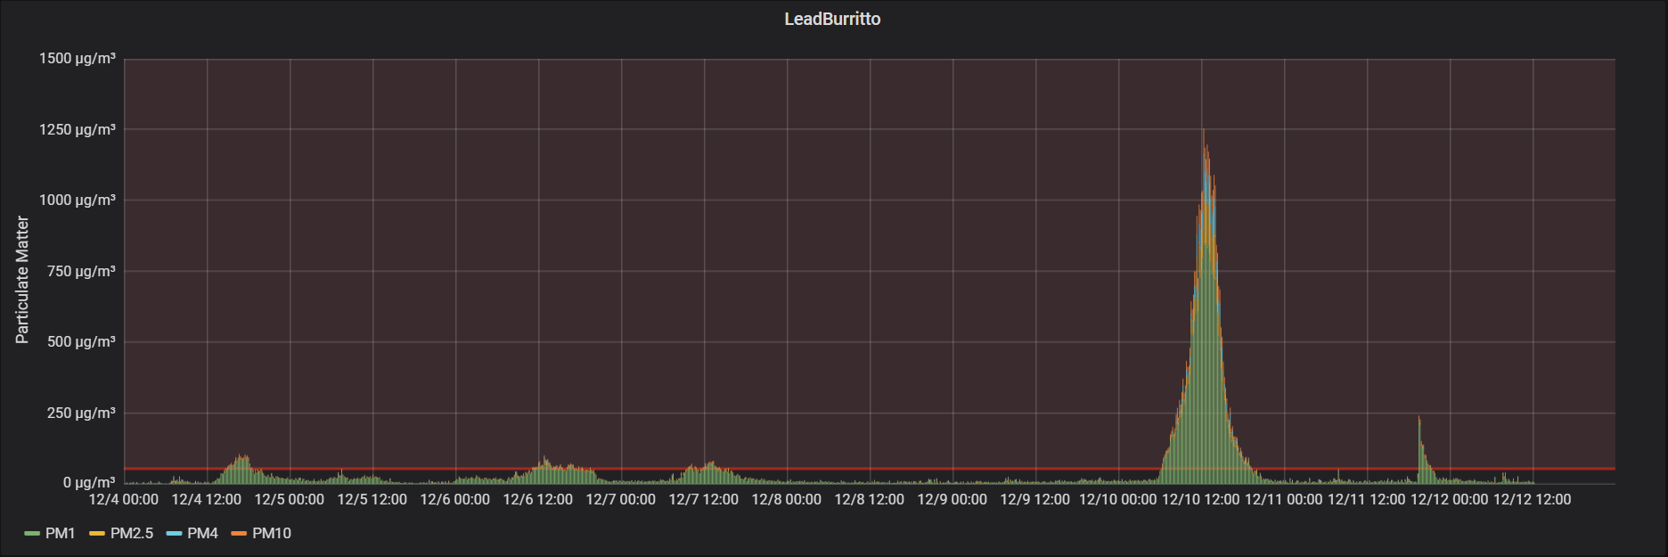Toggle the PM1 series in legend
Screen dimensions: 1668x557
(60, 533)
